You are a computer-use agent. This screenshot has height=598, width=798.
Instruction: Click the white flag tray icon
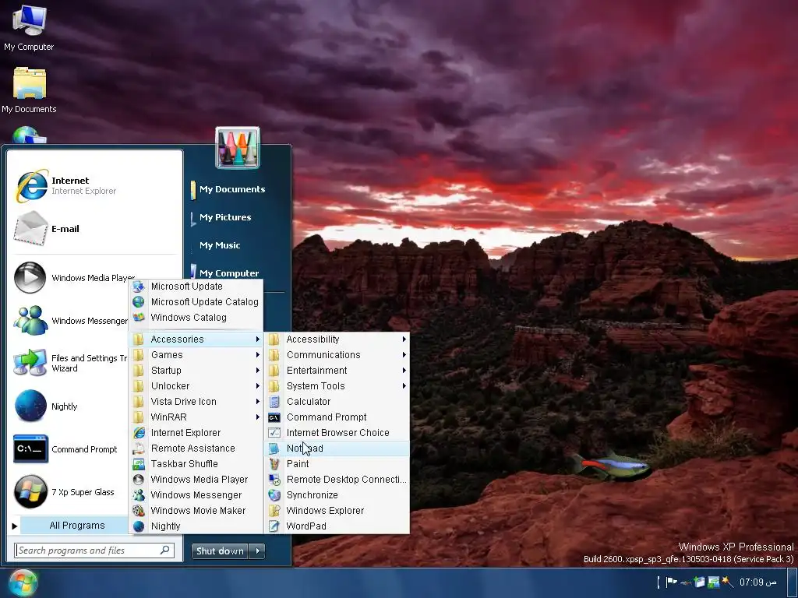pos(671,582)
